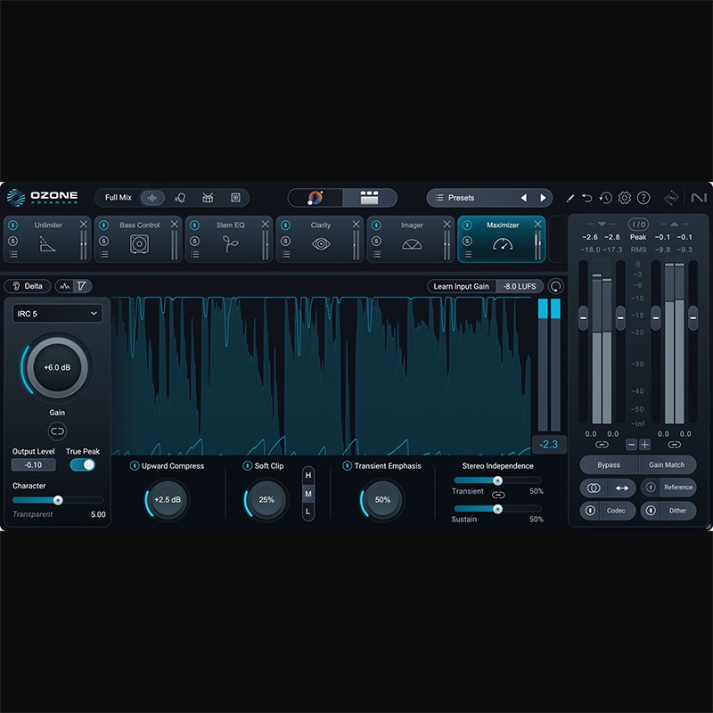Link the input gain faders
713x713 pixels.
point(602,445)
